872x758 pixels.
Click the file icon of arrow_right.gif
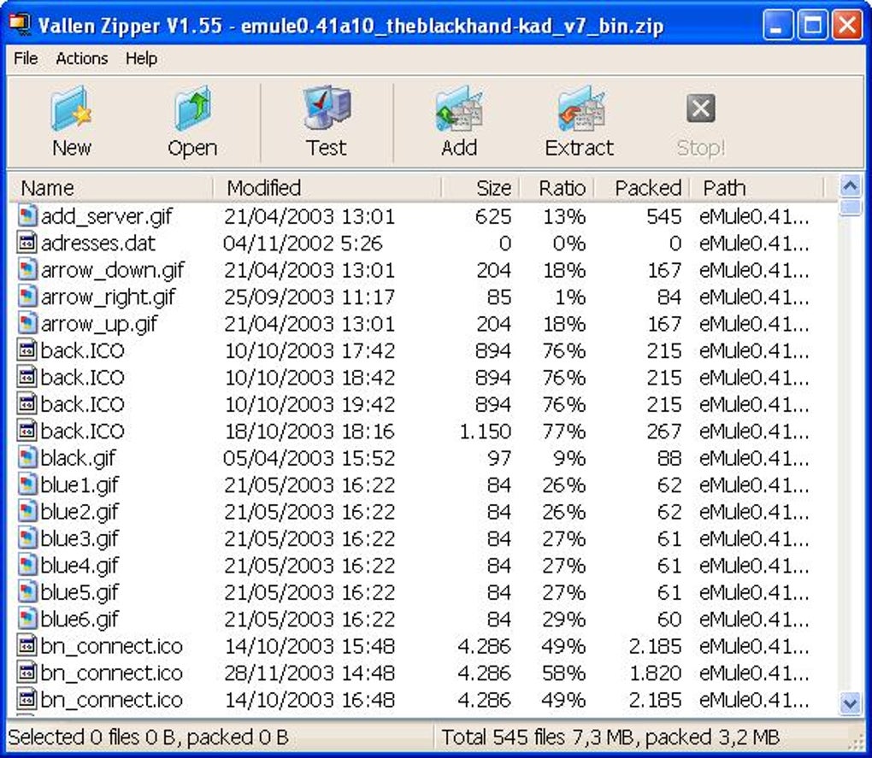click(x=27, y=297)
